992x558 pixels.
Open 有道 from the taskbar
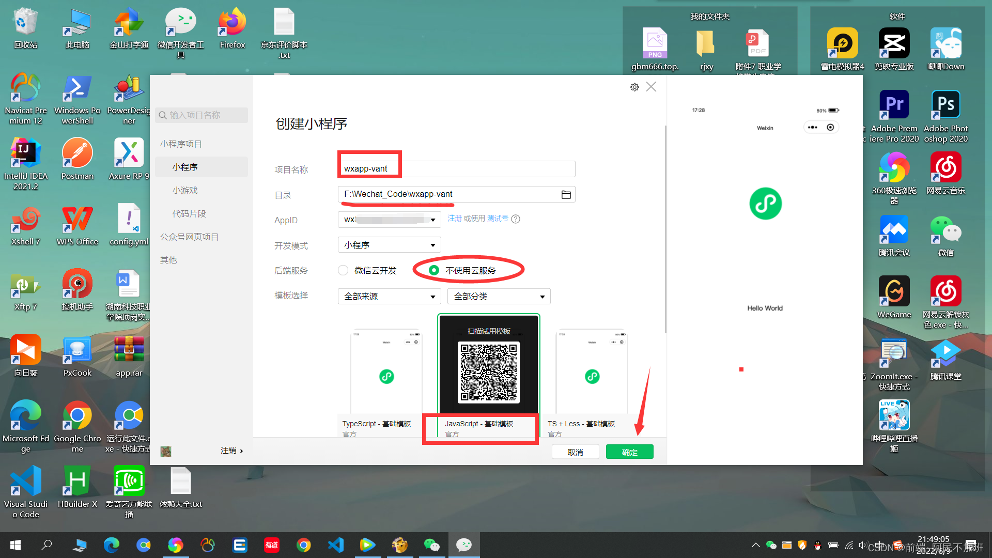click(x=272, y=545)
